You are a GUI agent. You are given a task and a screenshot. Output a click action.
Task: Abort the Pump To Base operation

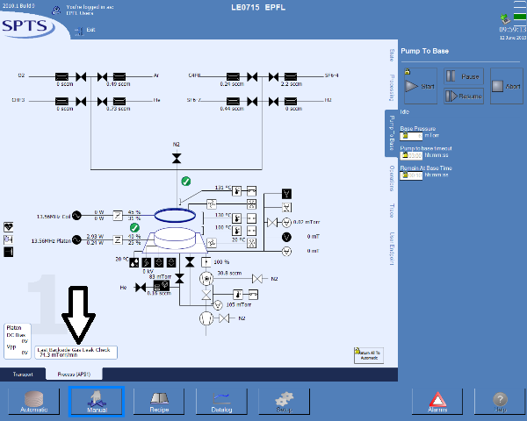click(x=507, y=86)
